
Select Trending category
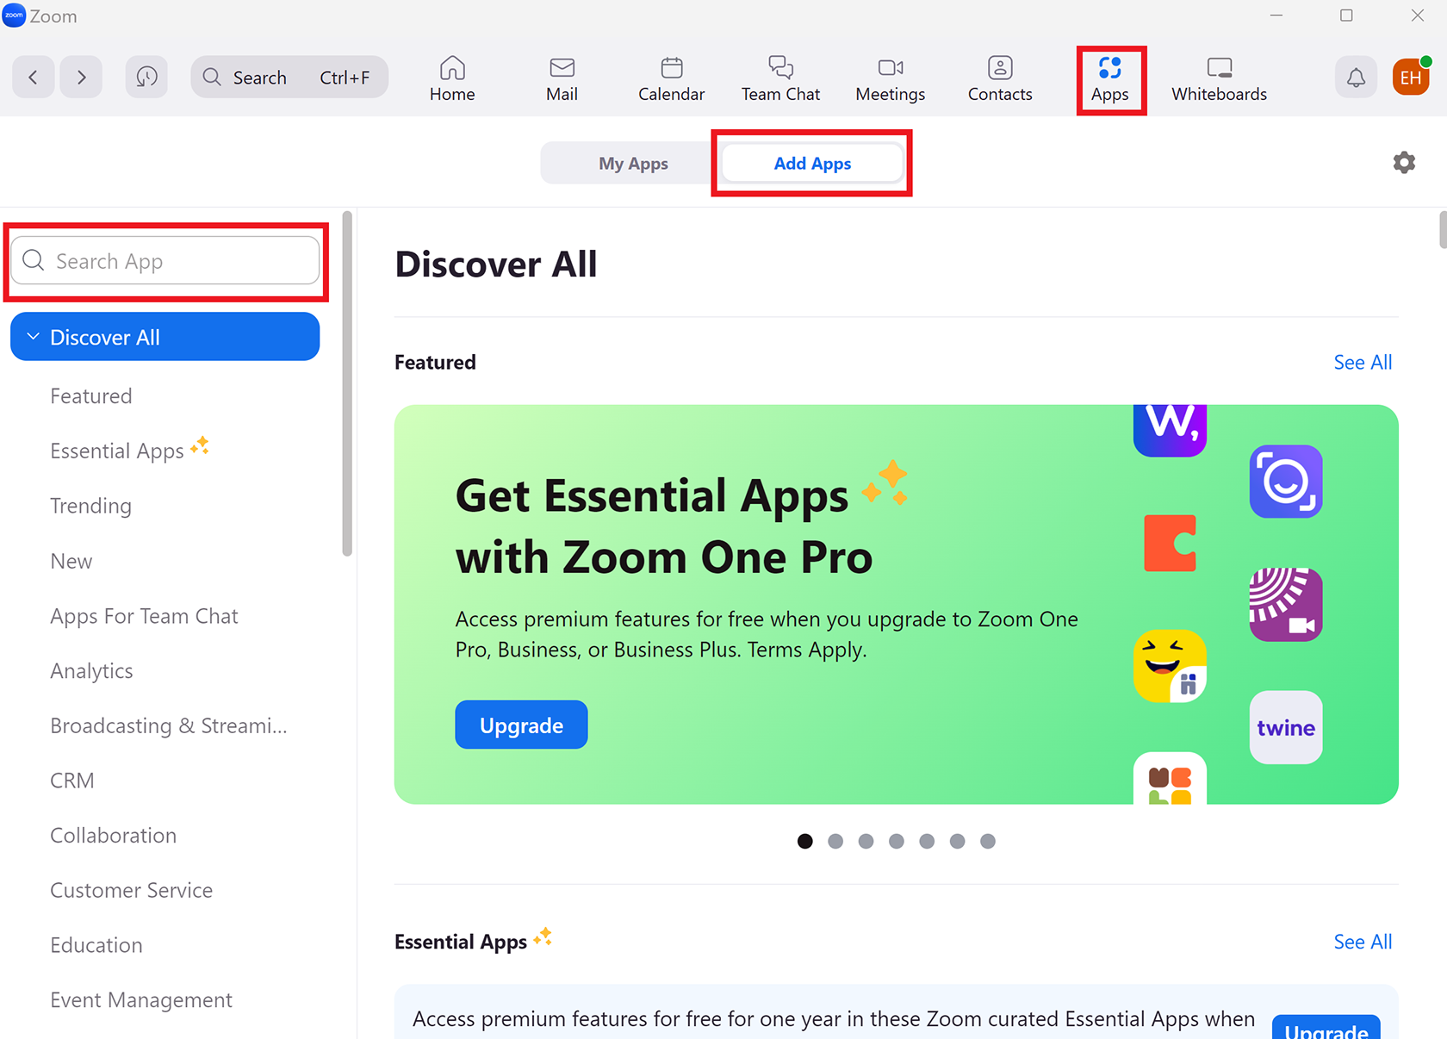90,506
